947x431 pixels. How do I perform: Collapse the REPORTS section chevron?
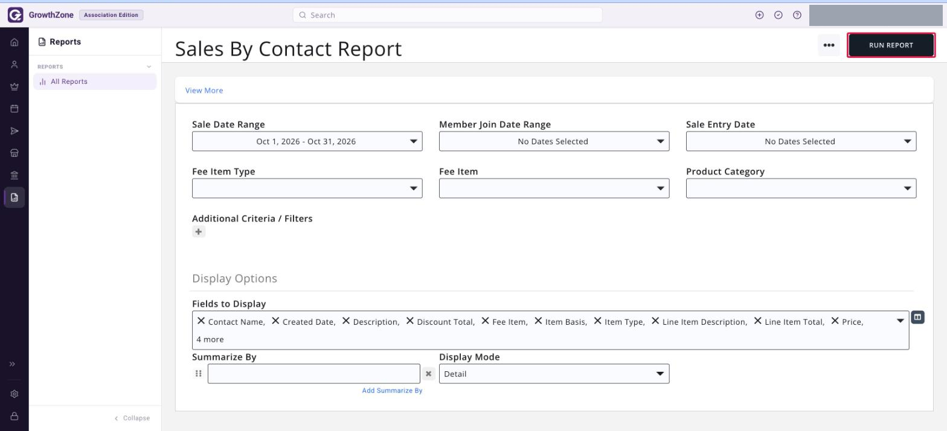[x=149, y=67]
